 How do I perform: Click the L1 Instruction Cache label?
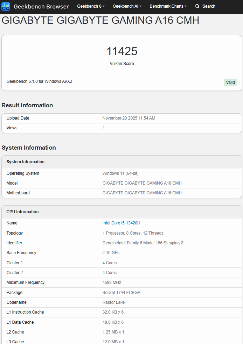25,312
